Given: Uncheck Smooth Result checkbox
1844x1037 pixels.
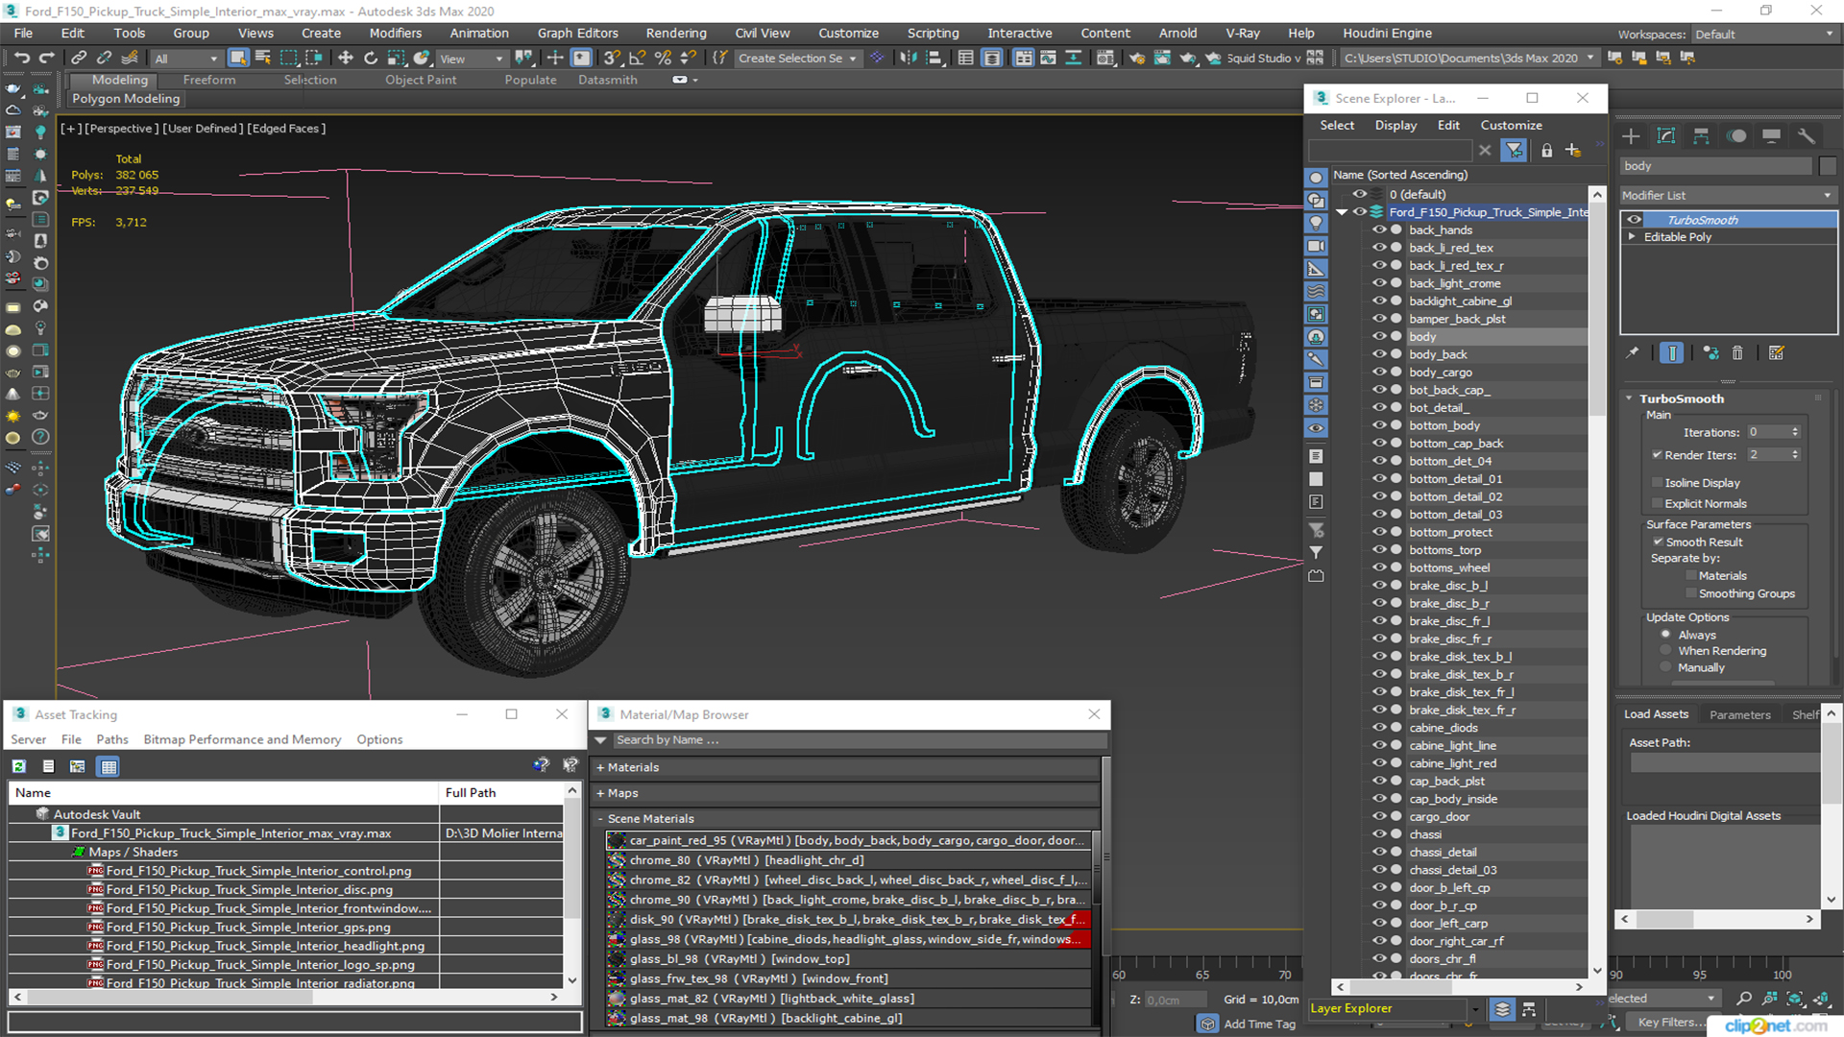Looking at the screenshot, I should pyautogui.click(x=1658, y=542).
